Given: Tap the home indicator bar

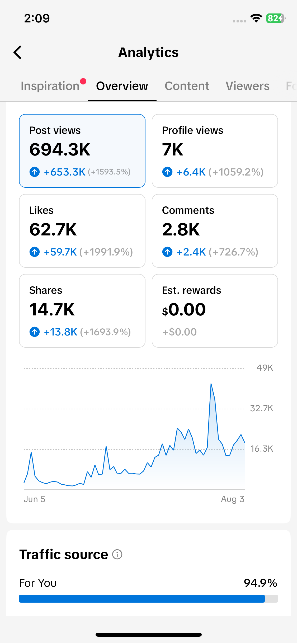Looking at the screenshot, I should click(x=149, y=635).
